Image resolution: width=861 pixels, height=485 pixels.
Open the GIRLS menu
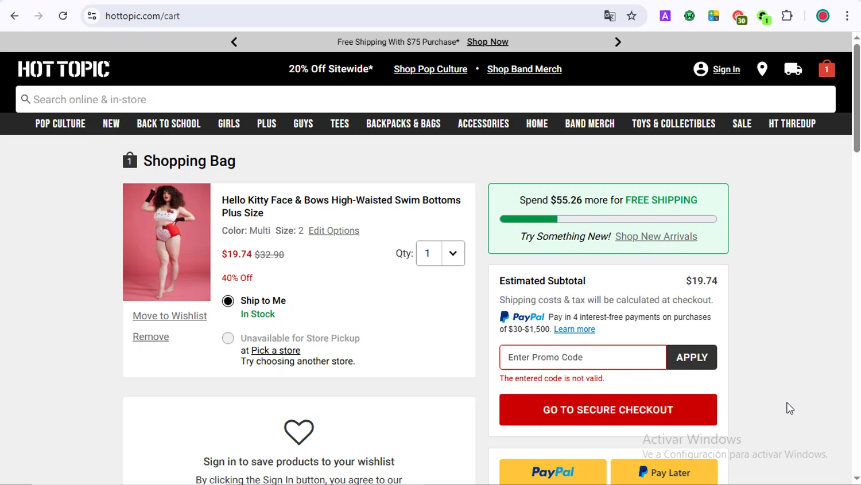[229, 124]
